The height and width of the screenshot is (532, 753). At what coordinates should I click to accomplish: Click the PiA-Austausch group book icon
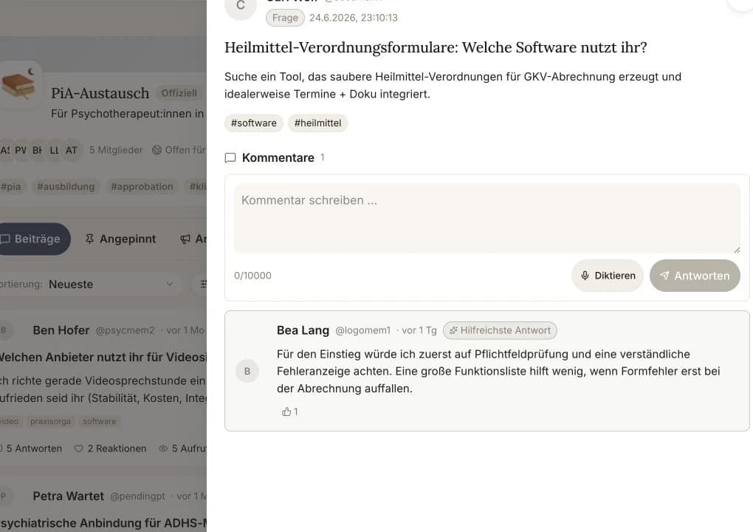coord(18,84)
